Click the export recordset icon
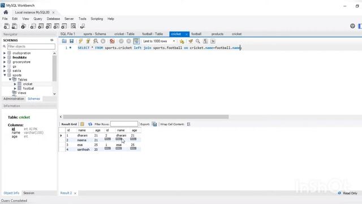Image resolution: width=362 pixels, height=204 pixels. 154,124
